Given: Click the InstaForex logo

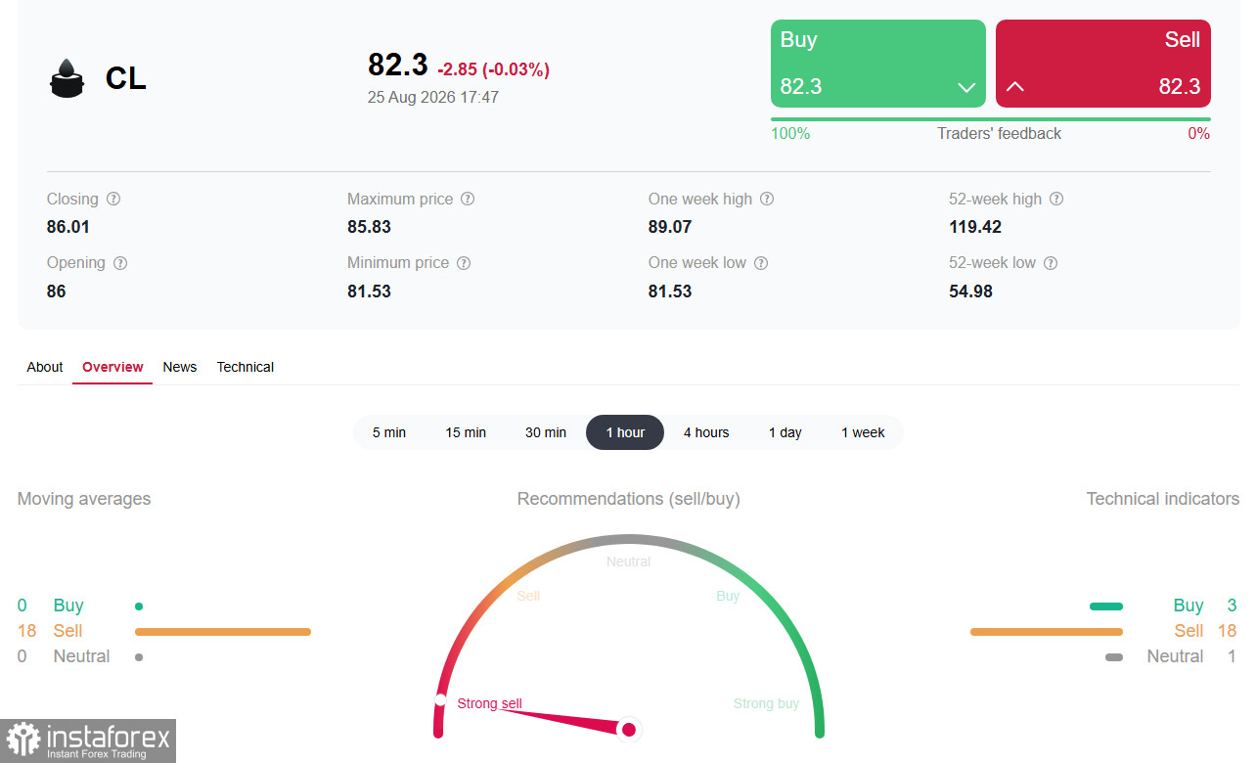Looking at the screenshot, I should pyautogui.click(x=89, y=741).
